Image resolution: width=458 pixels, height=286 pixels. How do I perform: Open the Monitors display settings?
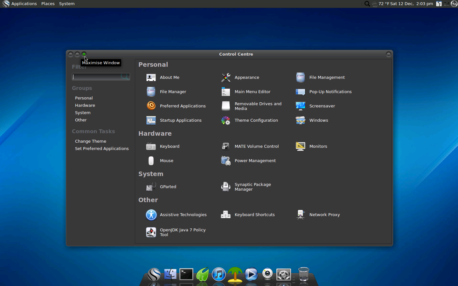(x=300, y=146)
